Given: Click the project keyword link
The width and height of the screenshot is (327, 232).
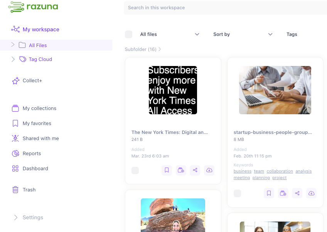Looking at the screenshot, I should pos(279,178).
